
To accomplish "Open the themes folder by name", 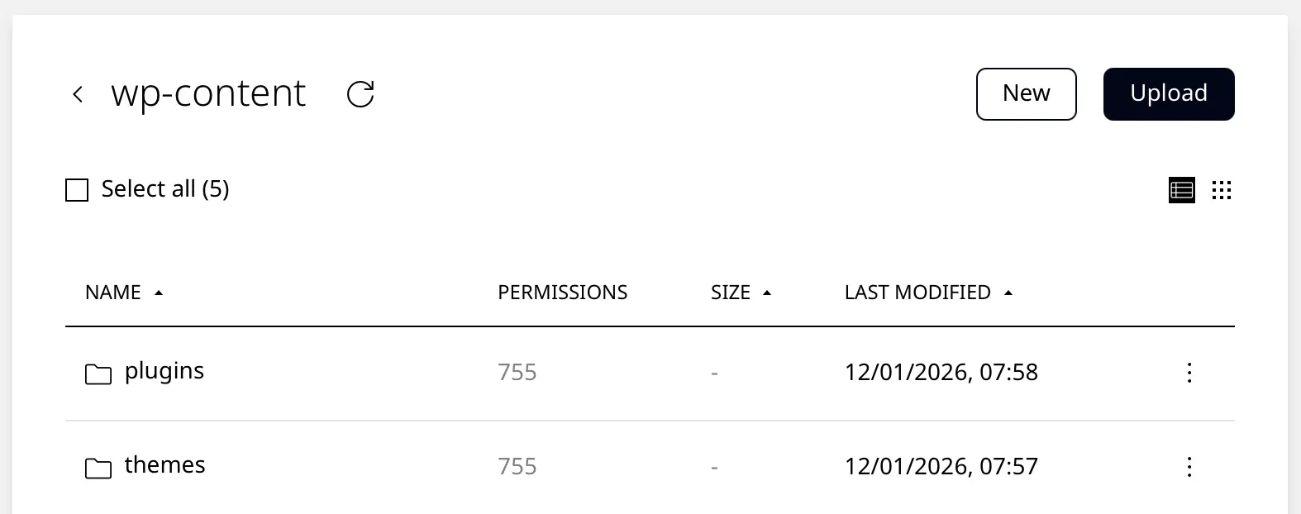I will coord(165,465).
